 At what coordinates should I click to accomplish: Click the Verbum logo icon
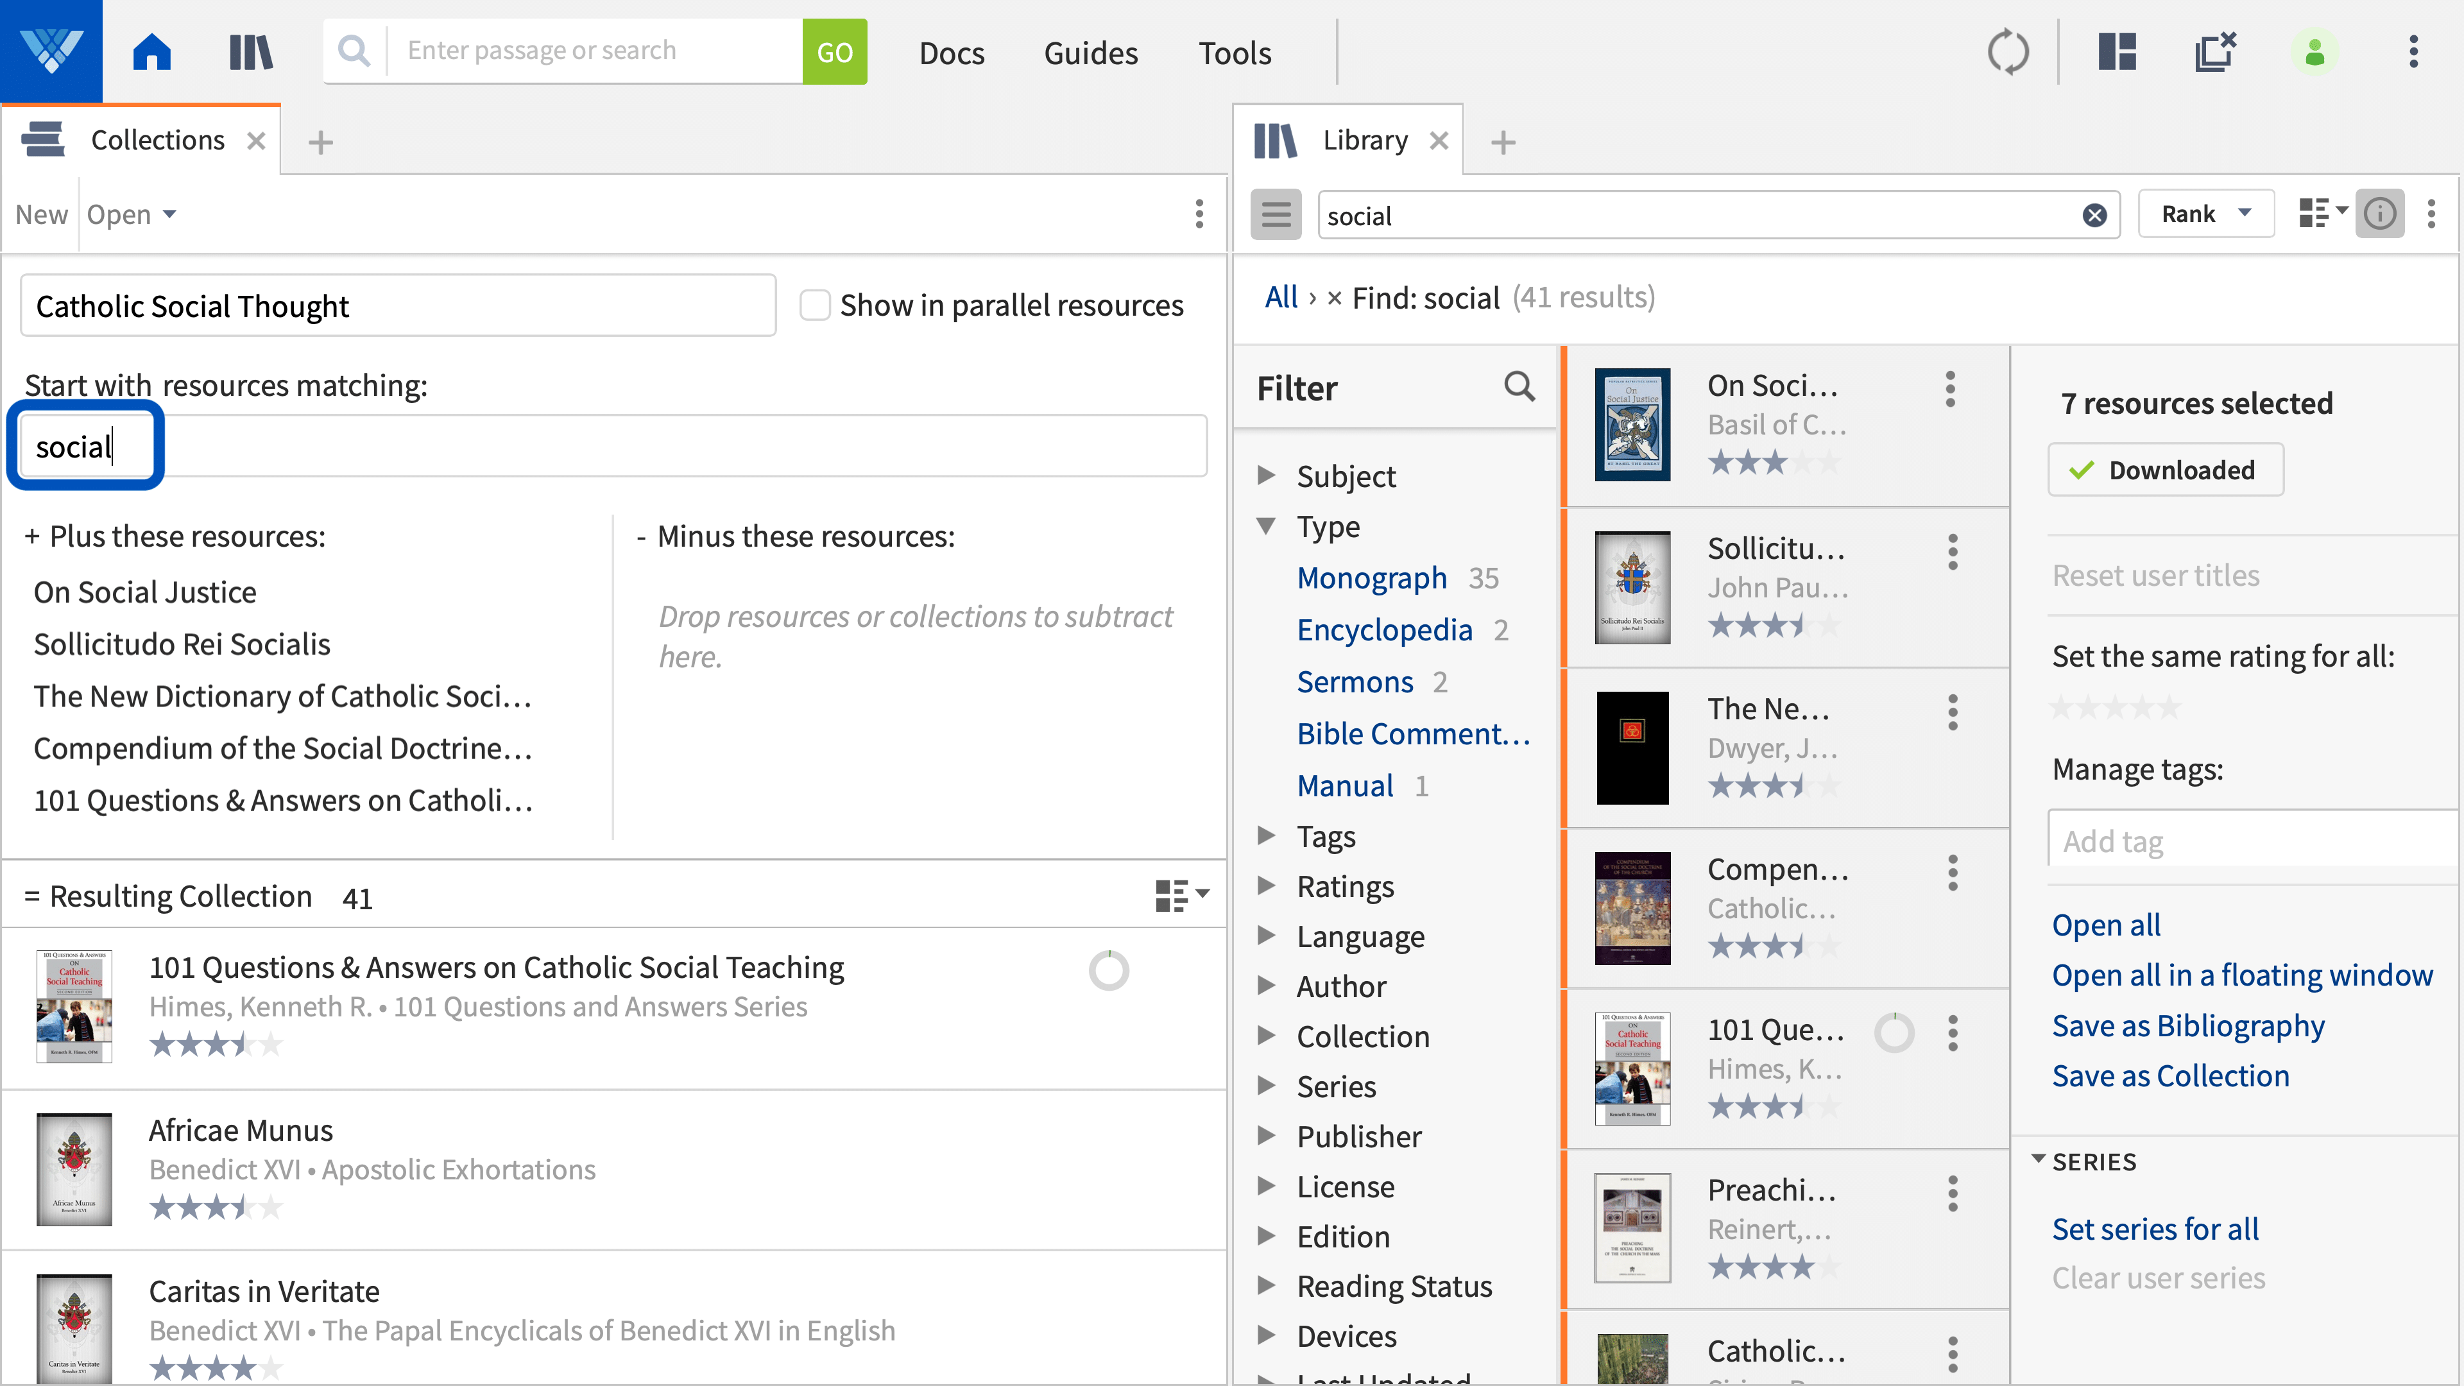(x=51, y=51)
